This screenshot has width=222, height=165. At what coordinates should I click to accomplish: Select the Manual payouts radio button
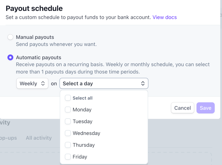(10, 37)
